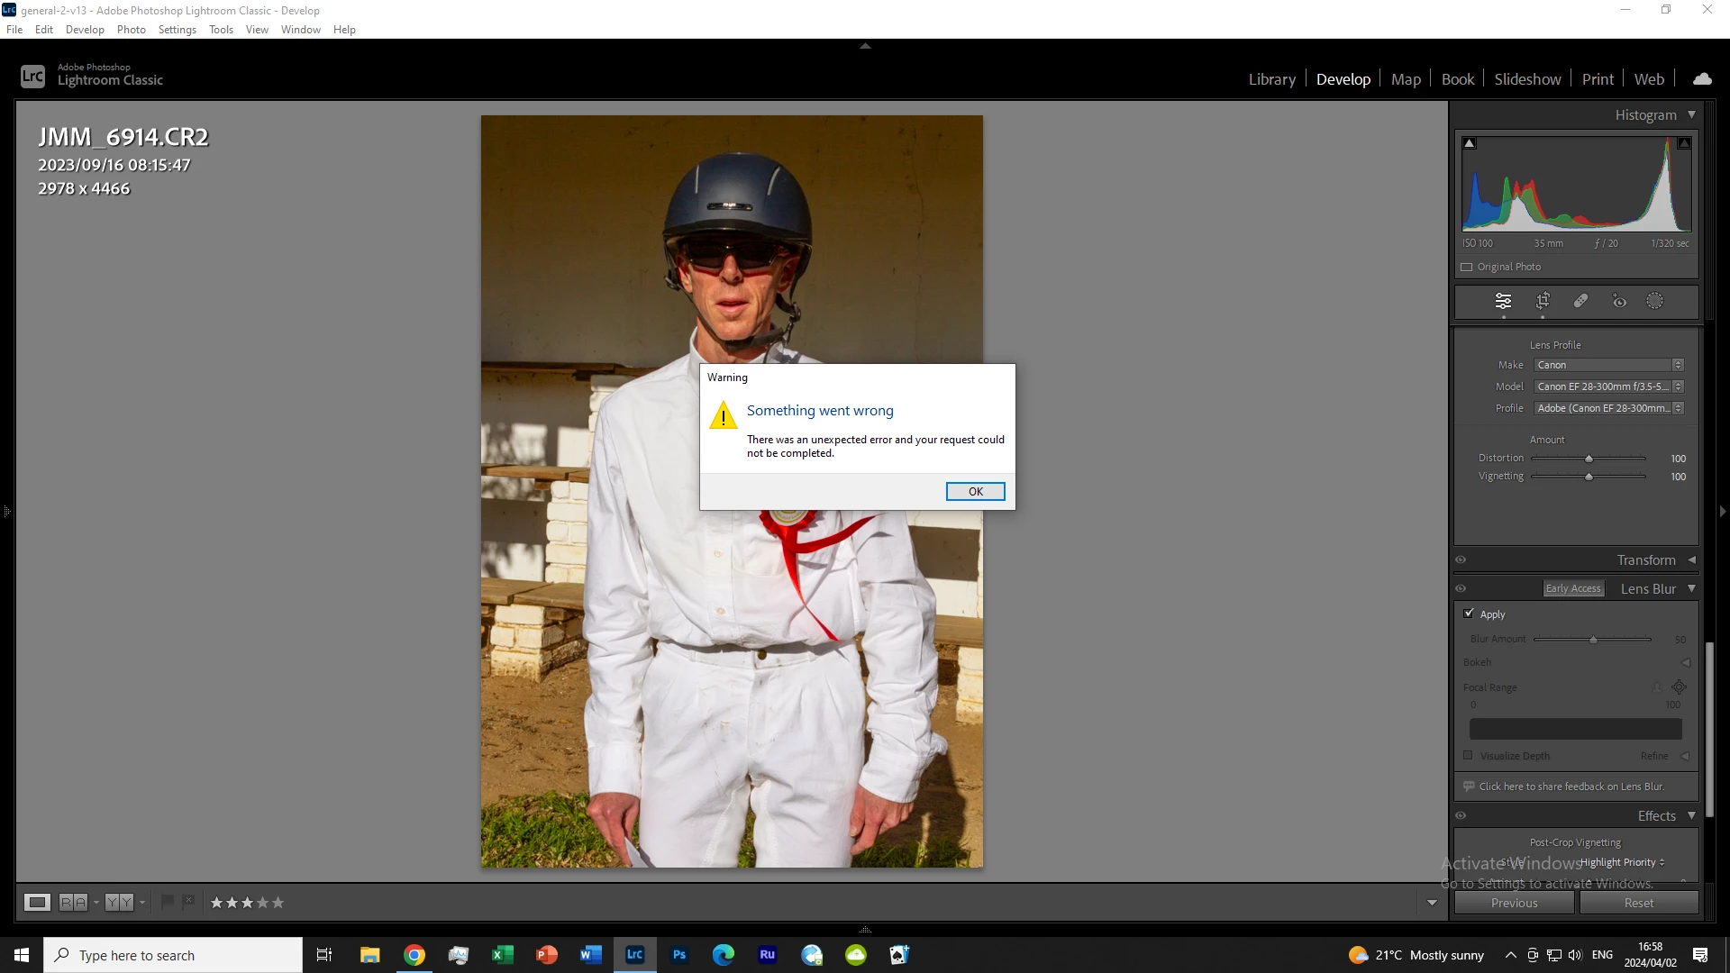Adjust the Distortion slider handle
This screenshot has height=973, width=1730.
tap(1589, 459)
